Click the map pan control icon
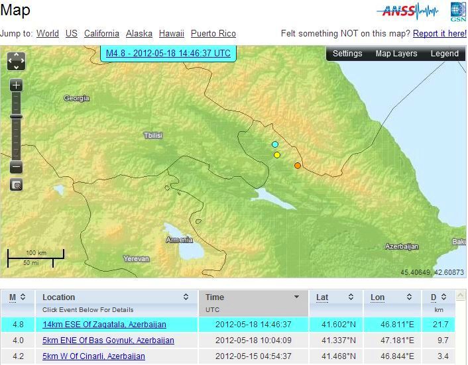This screenshot has height=365, width=468. click(17, 62)
